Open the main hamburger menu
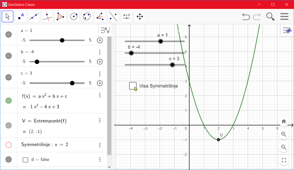 pyautogui.click(x=284, y=17)
